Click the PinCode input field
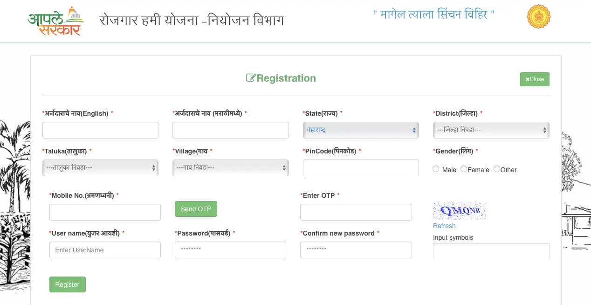Screen dimensions: 591x305 [x=361, y=168]
